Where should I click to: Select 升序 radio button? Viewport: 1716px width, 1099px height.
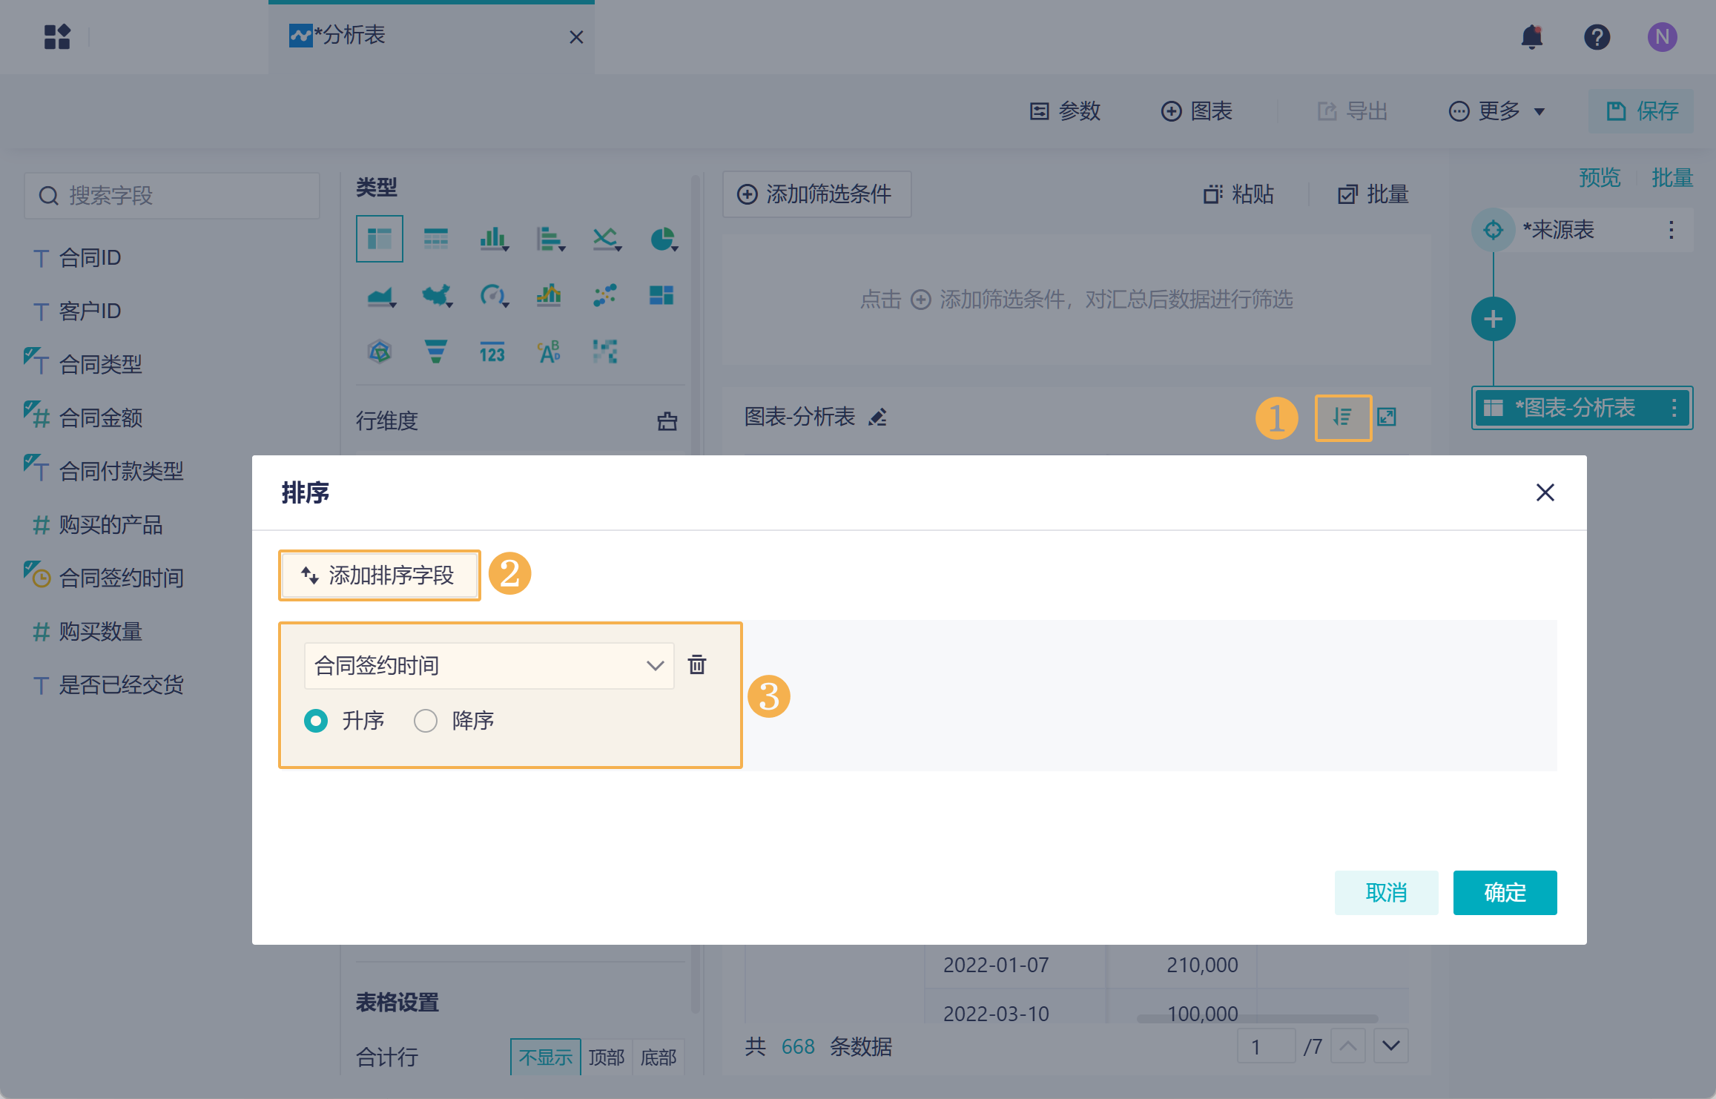click(x=316, y=721)
